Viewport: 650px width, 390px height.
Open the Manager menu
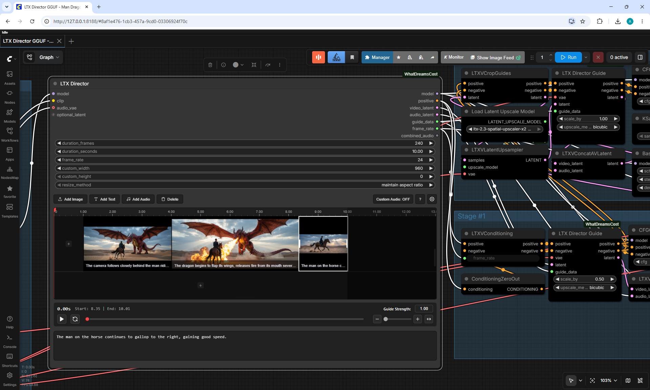point(377,57)
